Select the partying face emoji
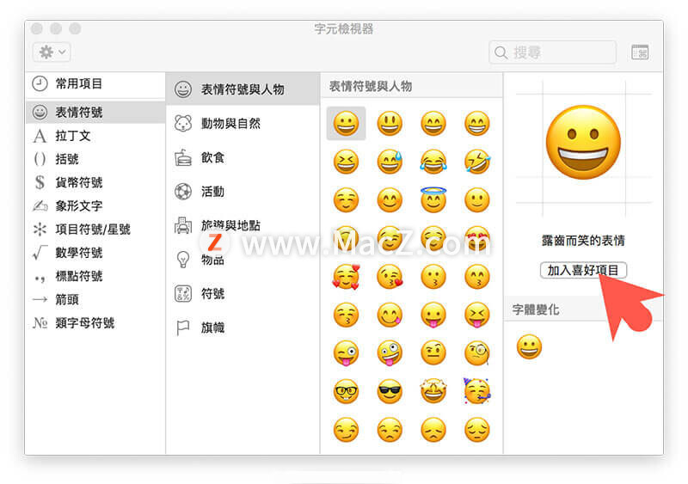The image size is (688, 484). click(477, 391)
